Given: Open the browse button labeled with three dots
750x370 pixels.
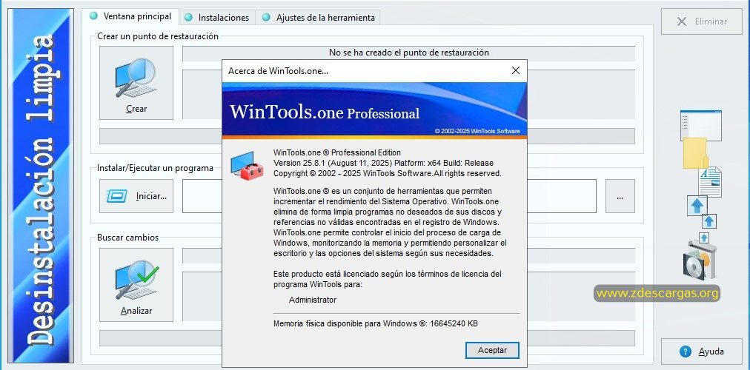Looking at the screenshot, I should coord(620,196).
